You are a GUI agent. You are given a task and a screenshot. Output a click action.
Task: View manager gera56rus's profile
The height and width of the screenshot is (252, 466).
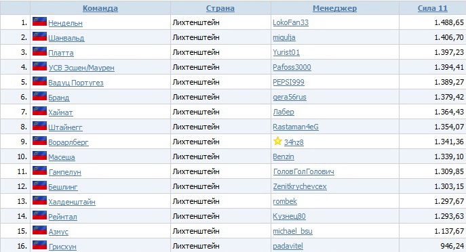pyautogui.click(x=290, y=97)
